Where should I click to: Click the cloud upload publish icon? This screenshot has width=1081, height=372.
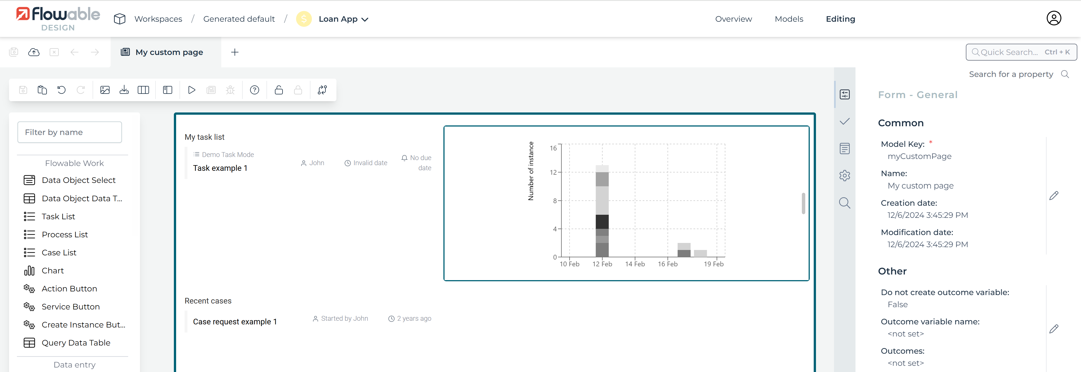[x=34, y=52]
